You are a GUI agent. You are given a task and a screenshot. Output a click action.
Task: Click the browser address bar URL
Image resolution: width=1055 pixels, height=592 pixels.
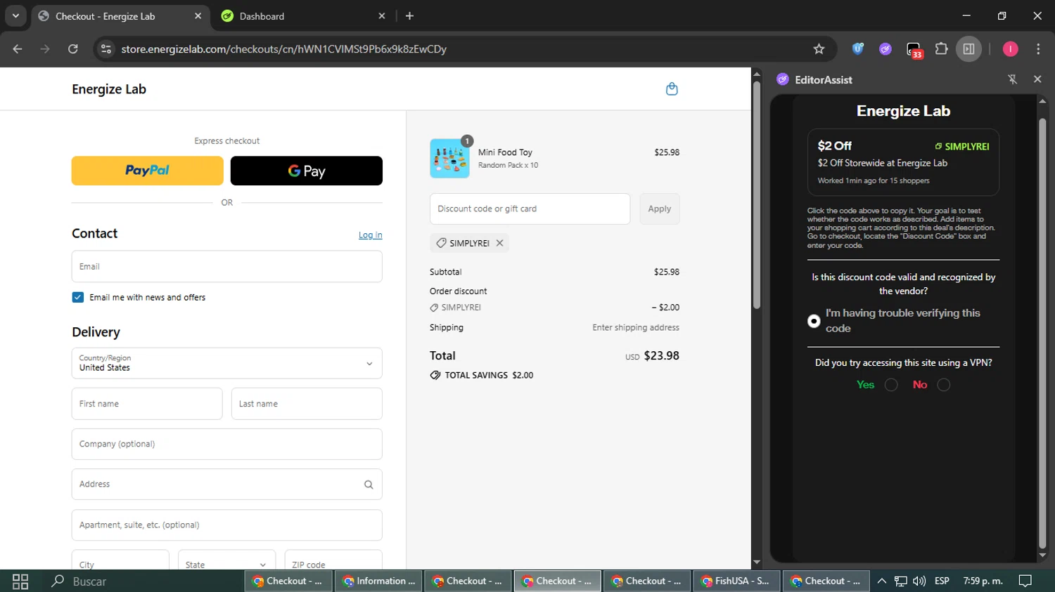click(283, 48)
